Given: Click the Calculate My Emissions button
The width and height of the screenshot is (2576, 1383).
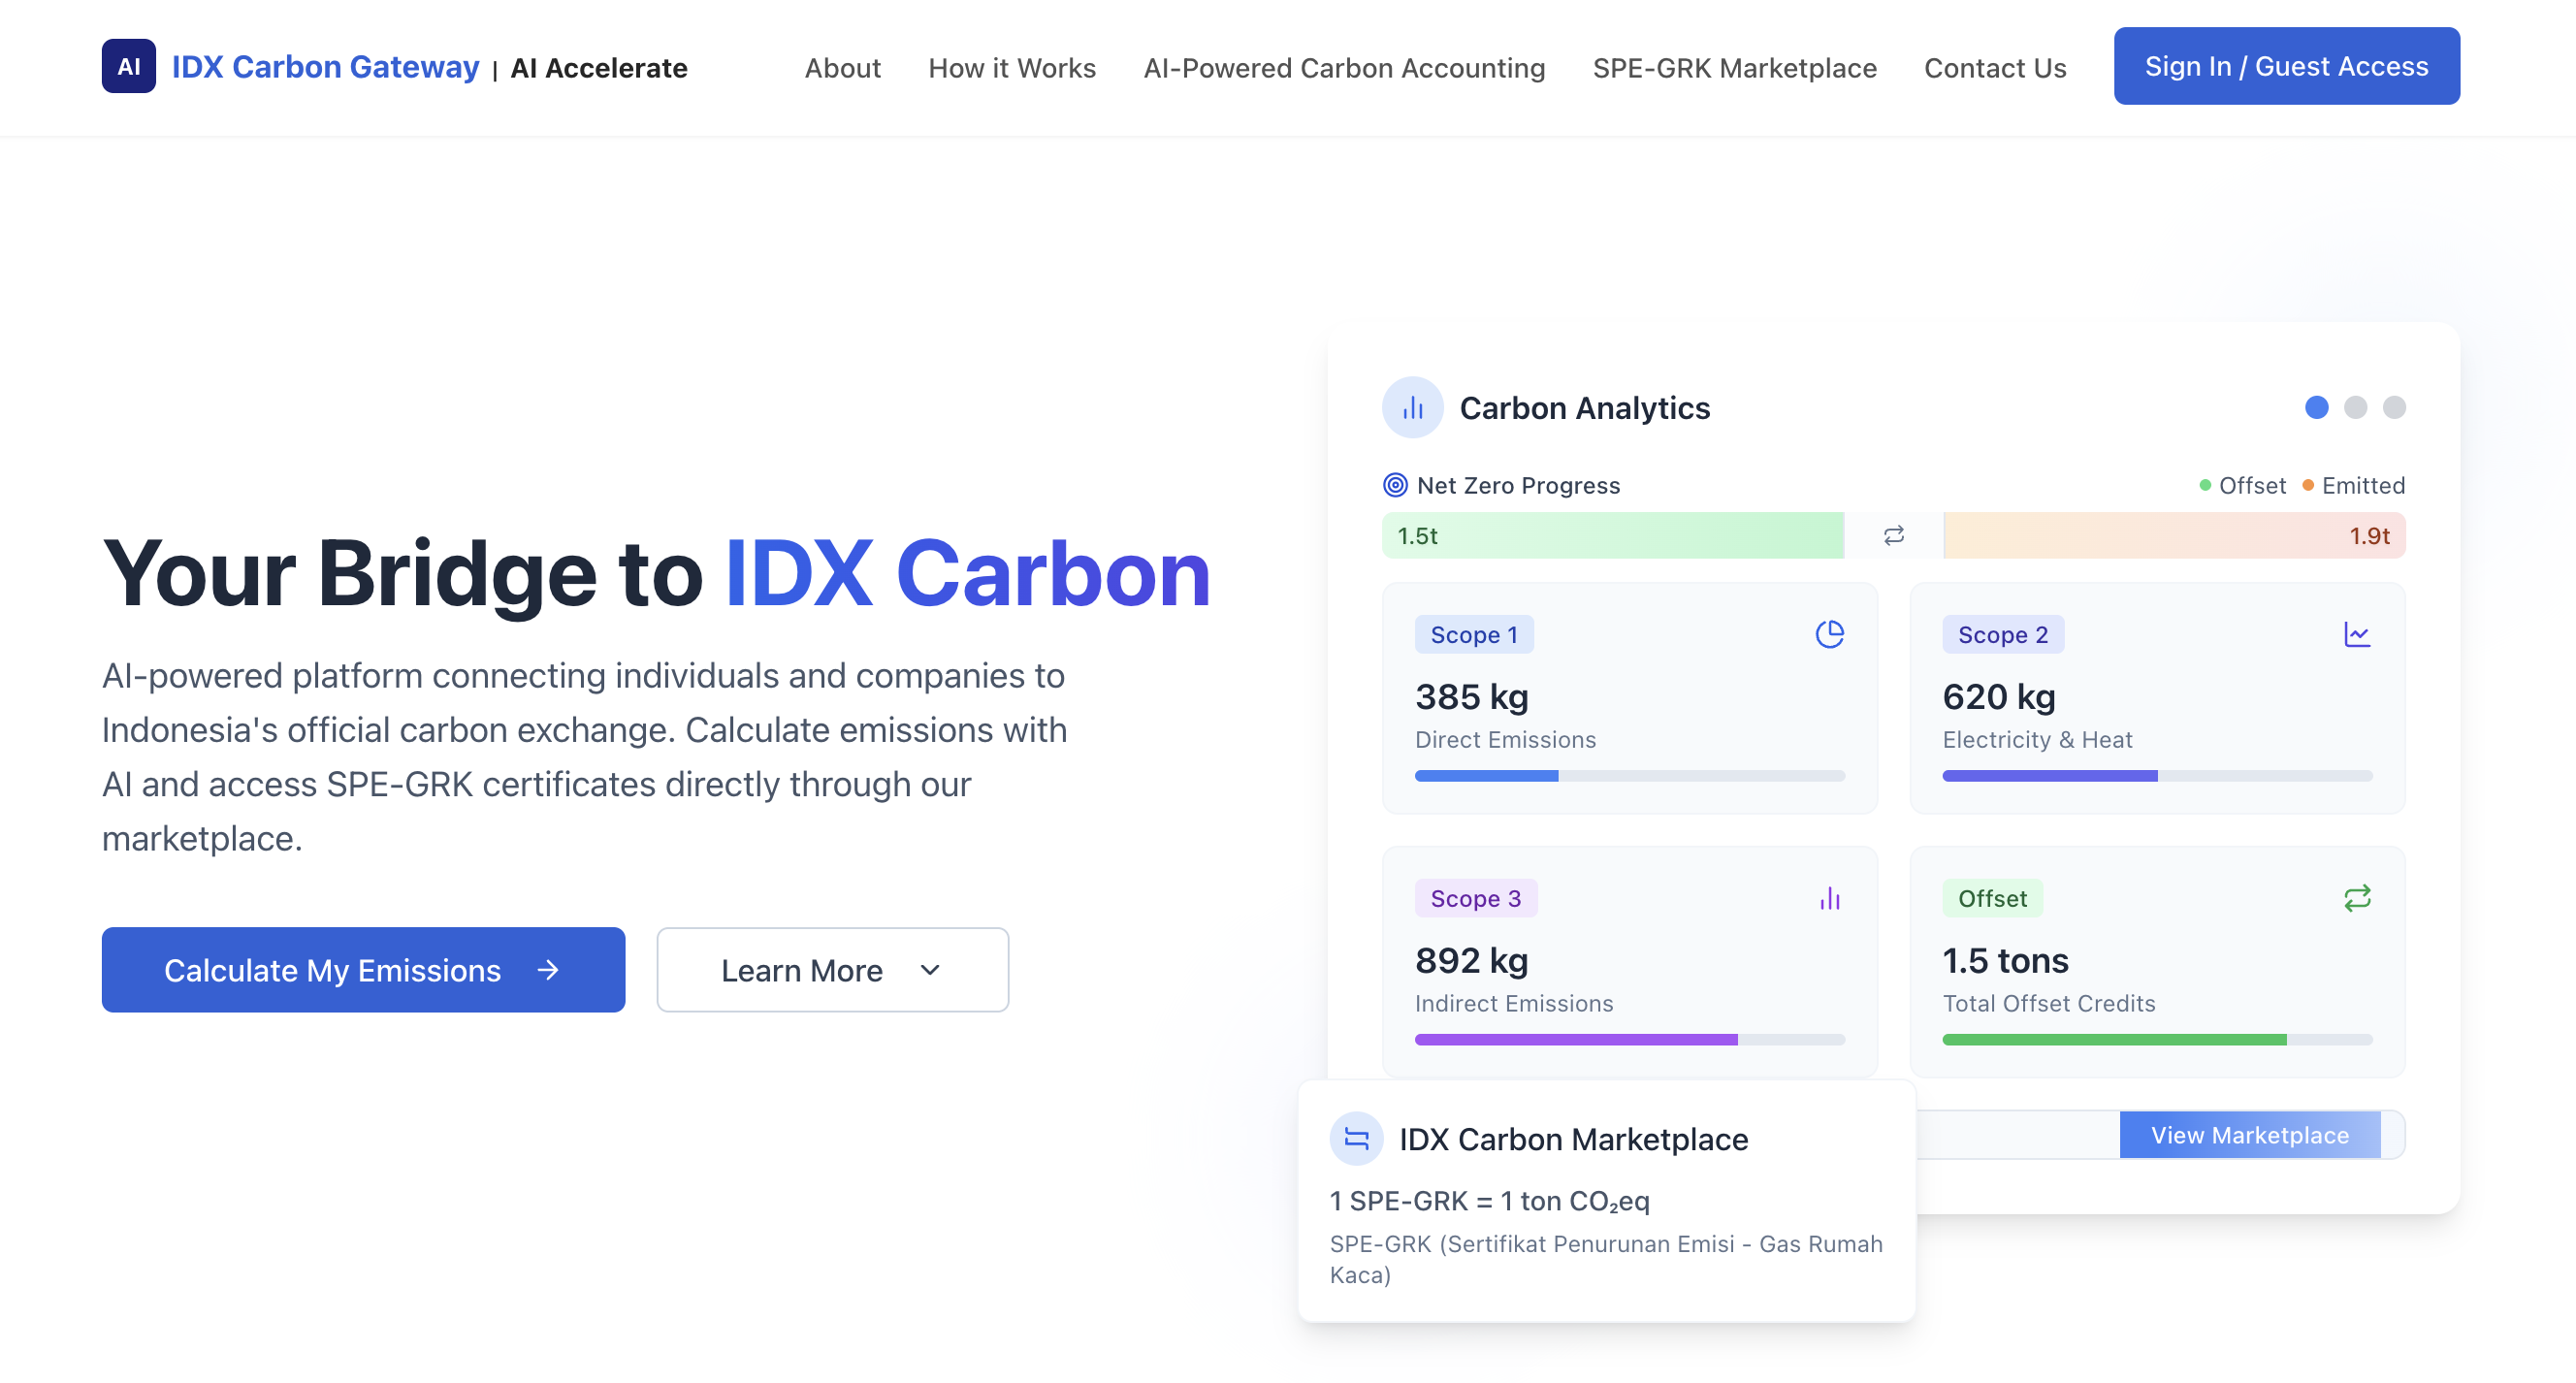Looking at the screenshot, I should coord(362,969).
